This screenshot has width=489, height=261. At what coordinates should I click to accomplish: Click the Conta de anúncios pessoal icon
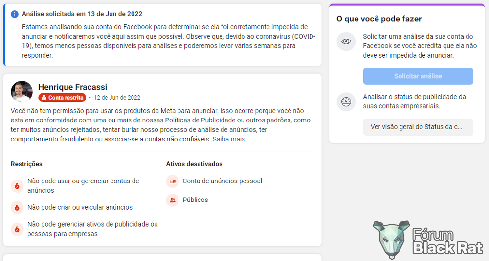(173, 181)
